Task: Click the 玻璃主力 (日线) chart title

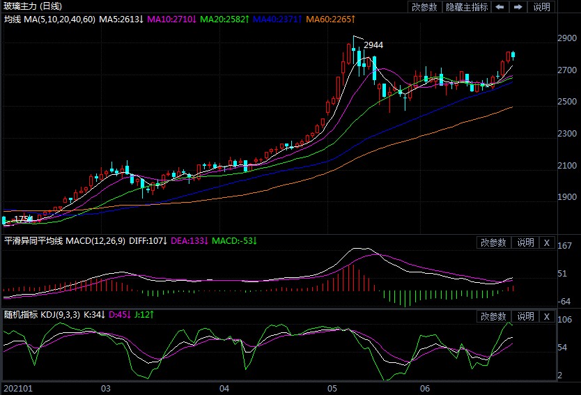Action: (33, 6)
